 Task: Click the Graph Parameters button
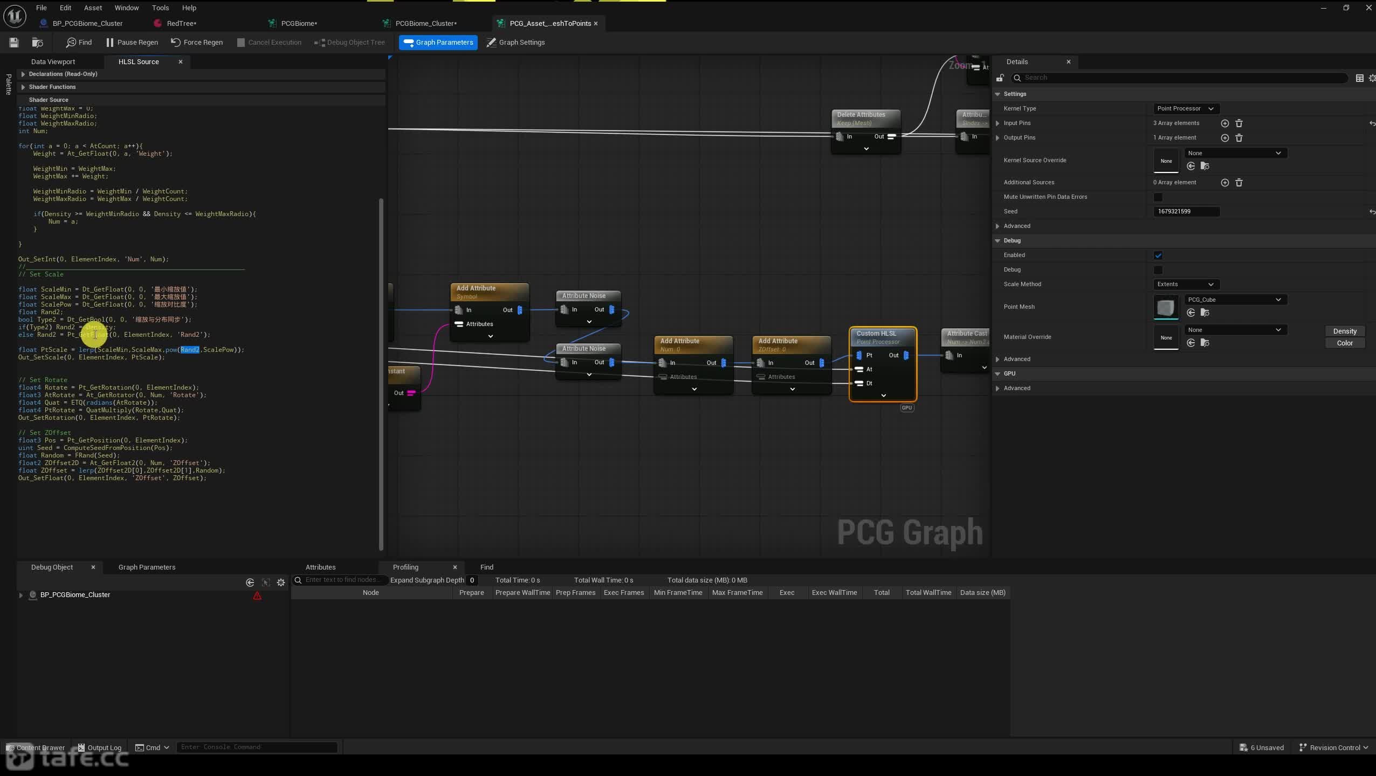coord(438,42)
